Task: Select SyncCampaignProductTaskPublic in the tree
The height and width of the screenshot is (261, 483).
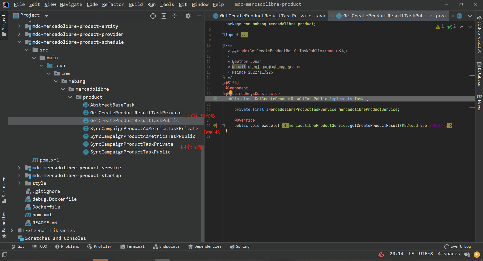Action: pyautogui.click(x=130, y=152)
